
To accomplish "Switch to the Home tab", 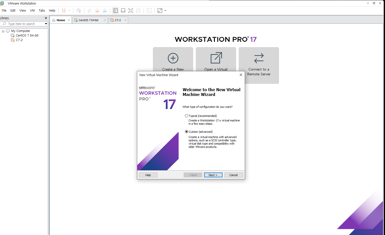I will pyautogui.click(x=61, y=20).
